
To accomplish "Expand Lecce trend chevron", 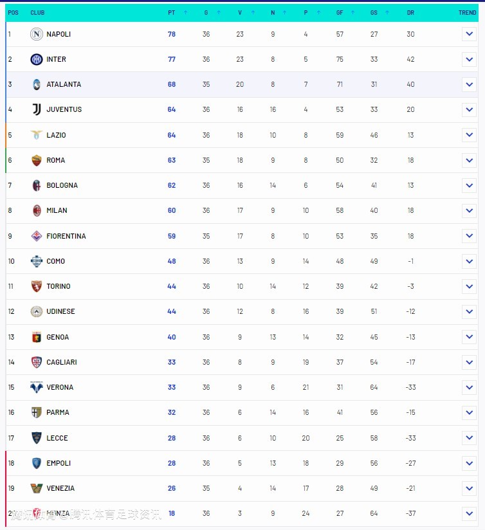I will 469,438.
